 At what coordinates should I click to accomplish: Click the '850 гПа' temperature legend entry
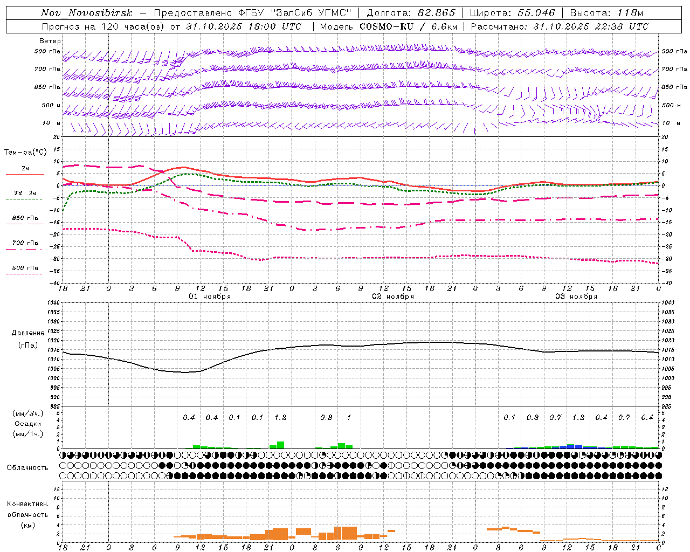tap(25, 218)
